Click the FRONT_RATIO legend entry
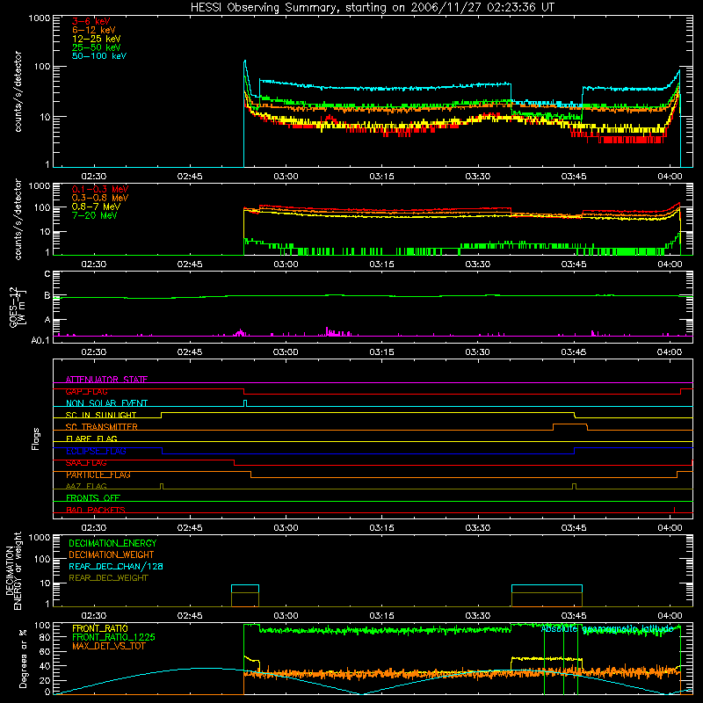Screen dimensions: 703x703 coord(100,628)
